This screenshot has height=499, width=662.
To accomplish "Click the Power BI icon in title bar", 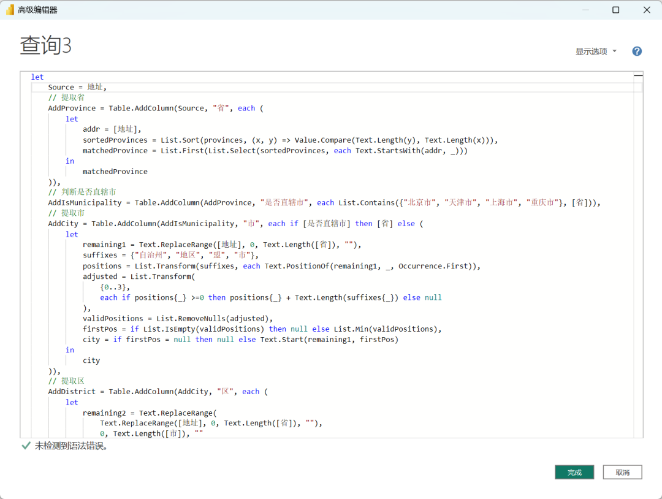I will 10,10.
